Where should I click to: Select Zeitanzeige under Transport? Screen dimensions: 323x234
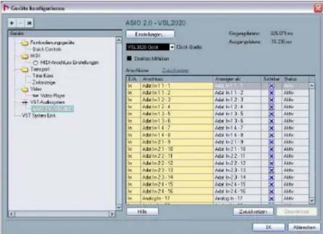[44, 82]
